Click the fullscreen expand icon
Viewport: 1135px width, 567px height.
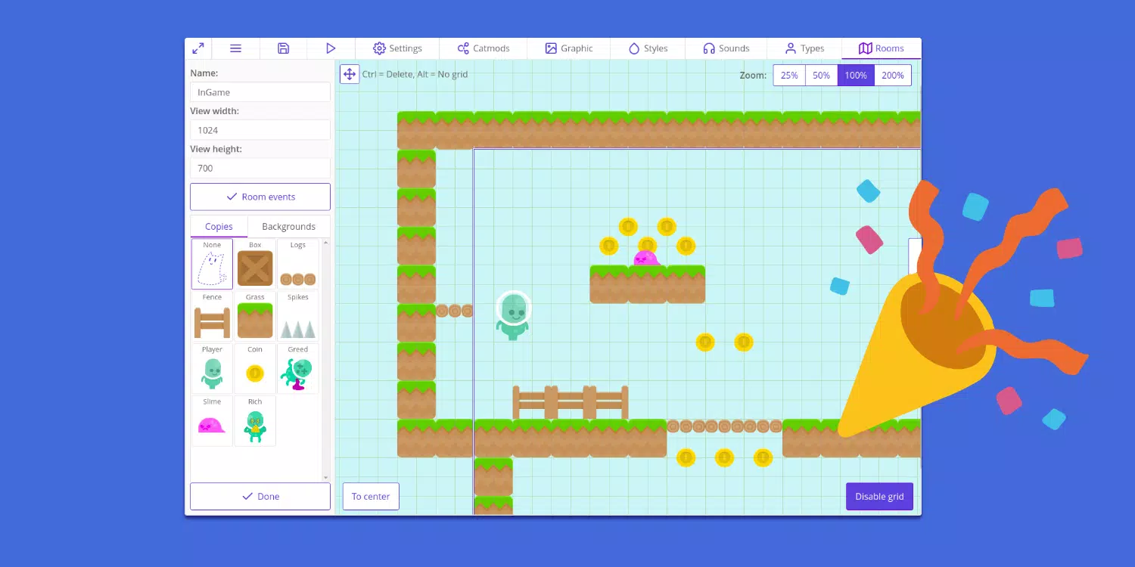click(198, 48)
